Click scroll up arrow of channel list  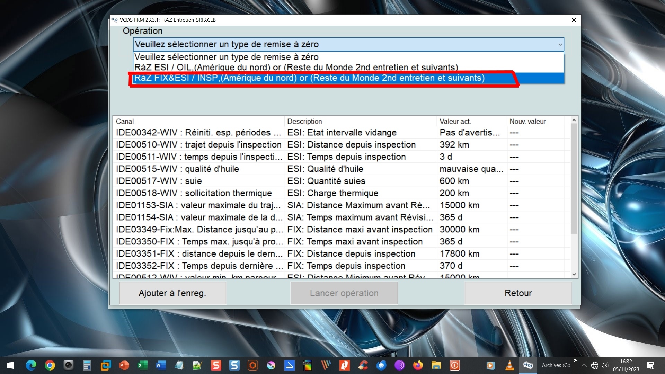(574, 120)
